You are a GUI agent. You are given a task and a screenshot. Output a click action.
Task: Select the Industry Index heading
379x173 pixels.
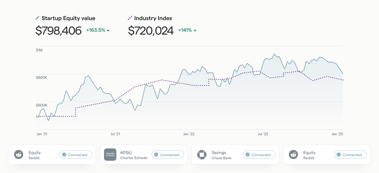(153, 18)
